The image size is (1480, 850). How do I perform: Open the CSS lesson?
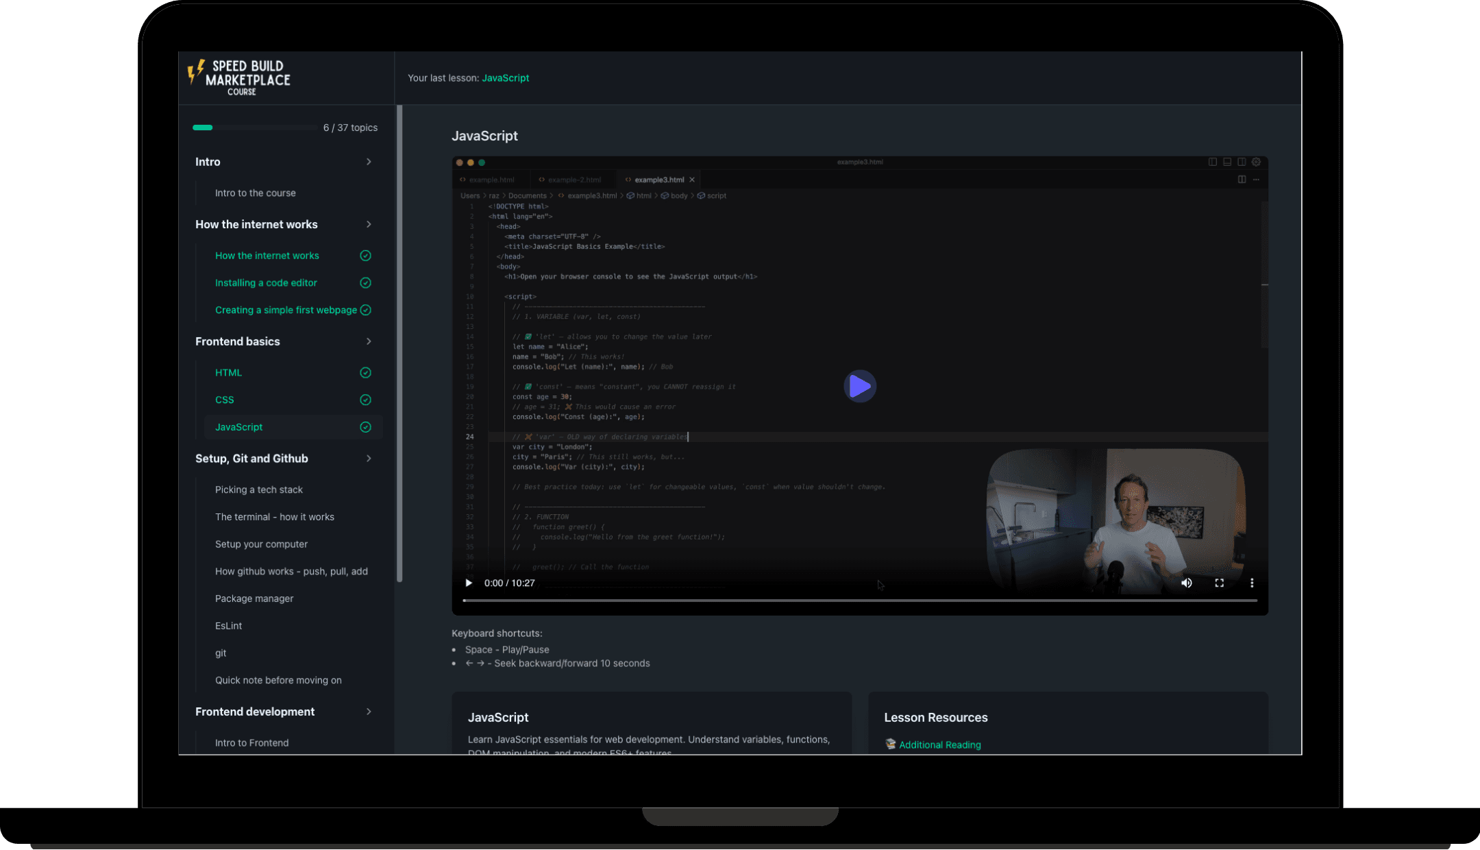pyautogui.click(x=225, y=400)
